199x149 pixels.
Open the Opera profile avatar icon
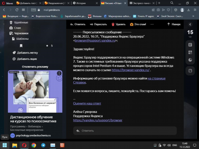182,10
